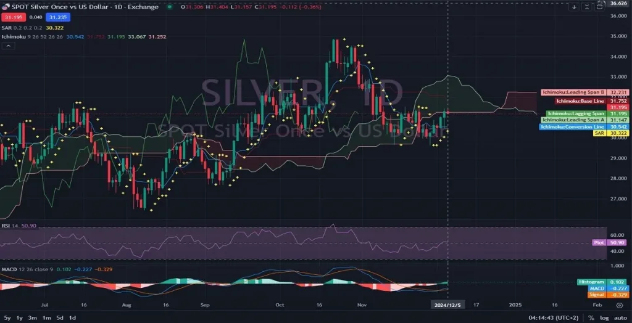The height and width of the screenshot is (323, 632).
Task: Click the Oct label on time axis
Action: pyautogui.click(x=278, y=305)
